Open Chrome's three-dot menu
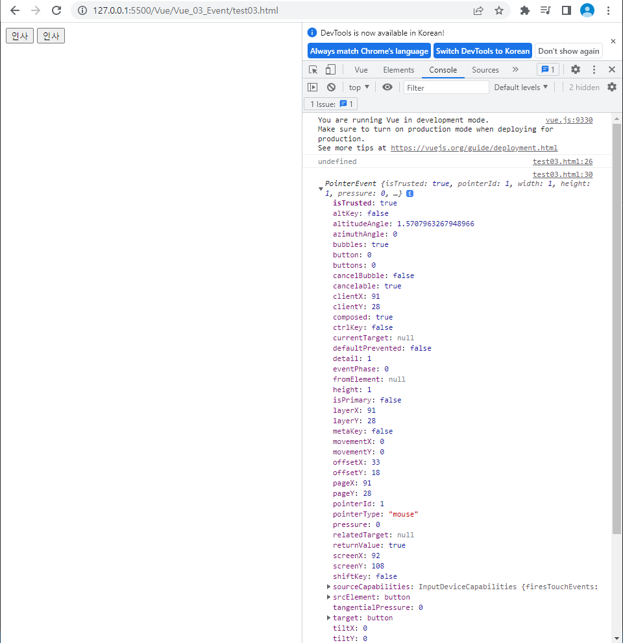 click(x=608, y=10)
